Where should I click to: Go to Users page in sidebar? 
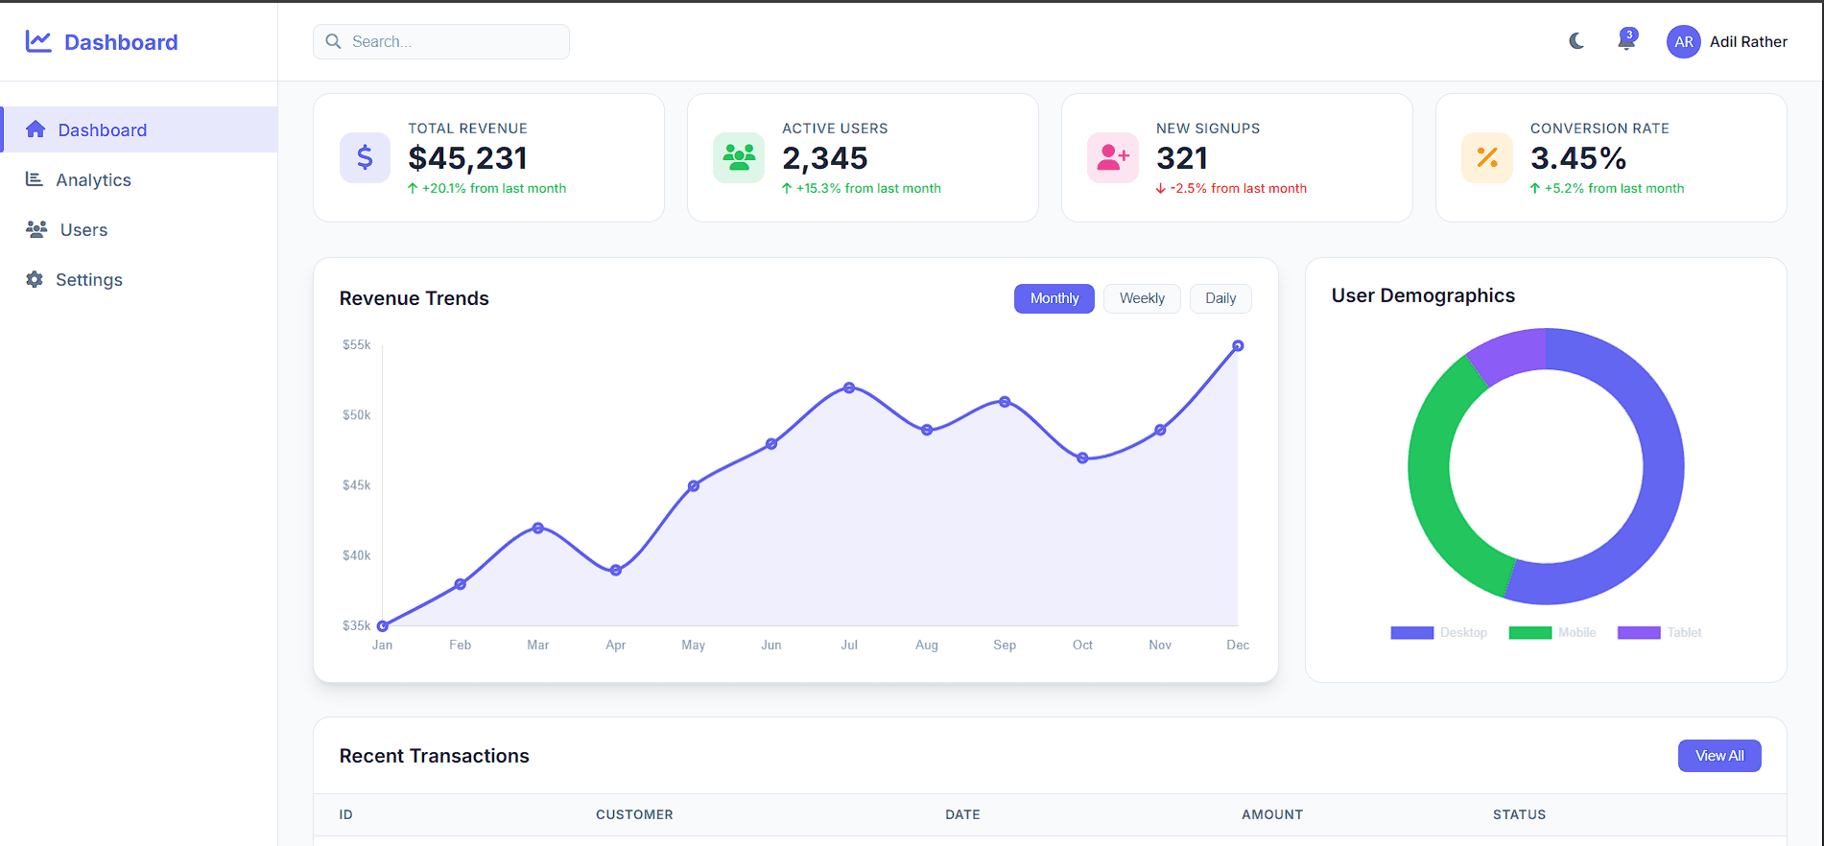pyautogui.click(x=139, y=229)
